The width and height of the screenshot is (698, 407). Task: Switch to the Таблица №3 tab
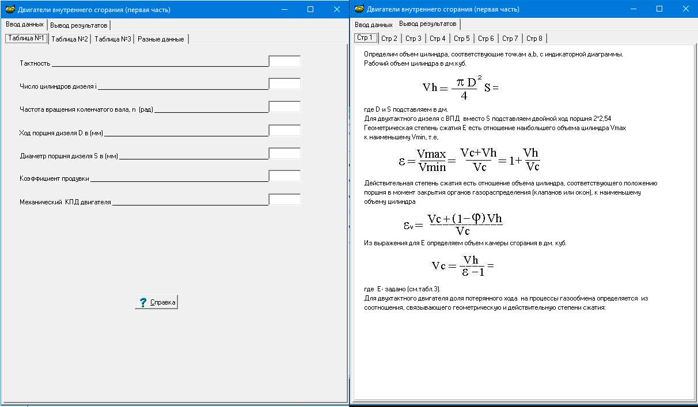(x=113, y=39)
